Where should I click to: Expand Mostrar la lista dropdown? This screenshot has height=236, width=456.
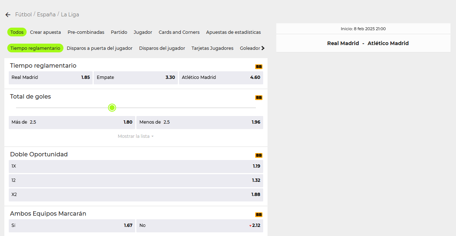[136, 136]
